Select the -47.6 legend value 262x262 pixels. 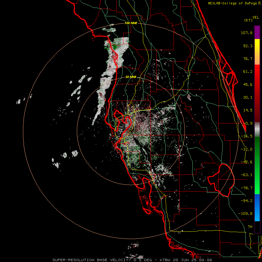(247, 162)
